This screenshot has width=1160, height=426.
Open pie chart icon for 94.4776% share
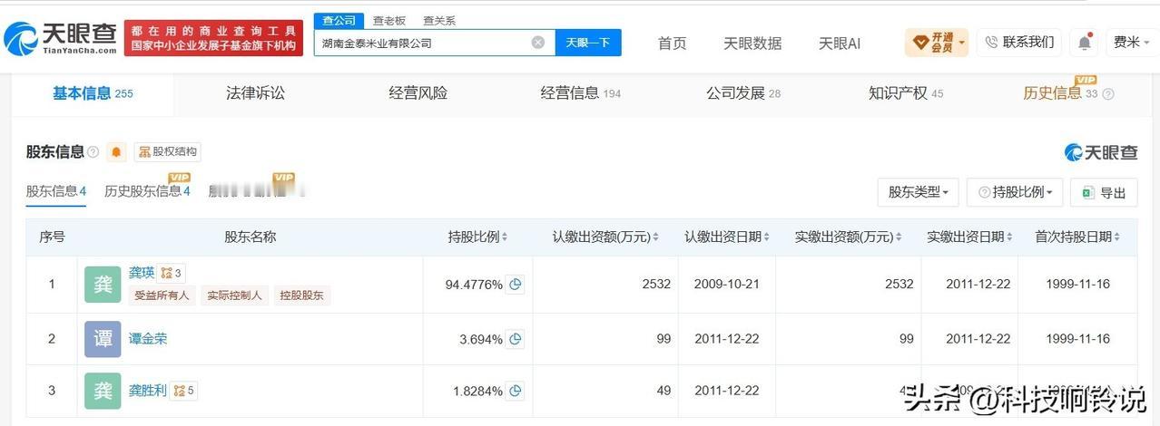coord(516,285)
